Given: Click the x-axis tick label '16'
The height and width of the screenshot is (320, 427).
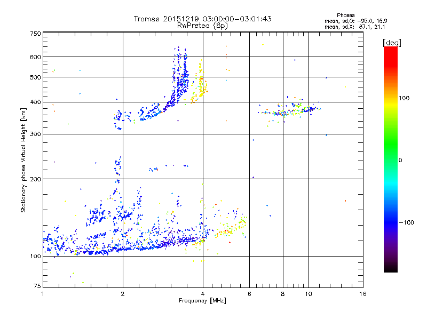Looking at the screenshot, I should click(363, 294).
